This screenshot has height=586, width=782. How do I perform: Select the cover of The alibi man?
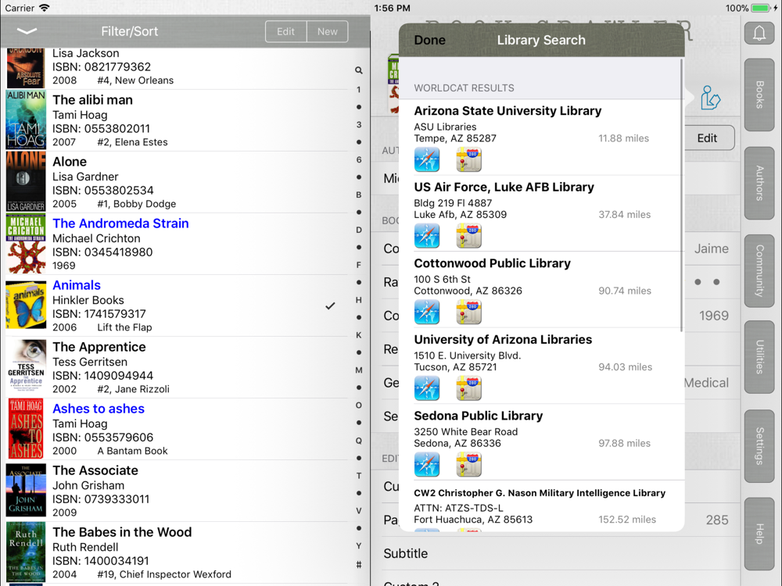click(x=26, y=120)
